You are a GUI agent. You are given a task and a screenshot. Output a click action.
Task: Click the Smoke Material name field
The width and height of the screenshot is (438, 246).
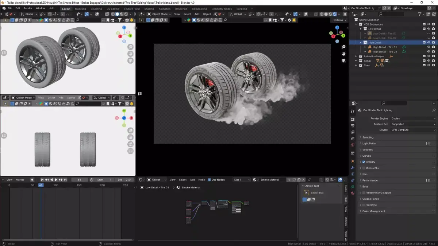[x=273, y=180]
